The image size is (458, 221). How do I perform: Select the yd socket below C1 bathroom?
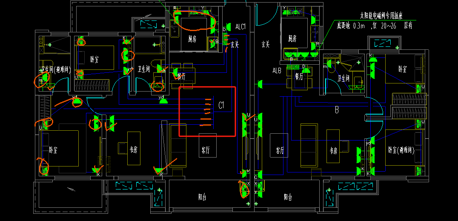coord(163,101)
